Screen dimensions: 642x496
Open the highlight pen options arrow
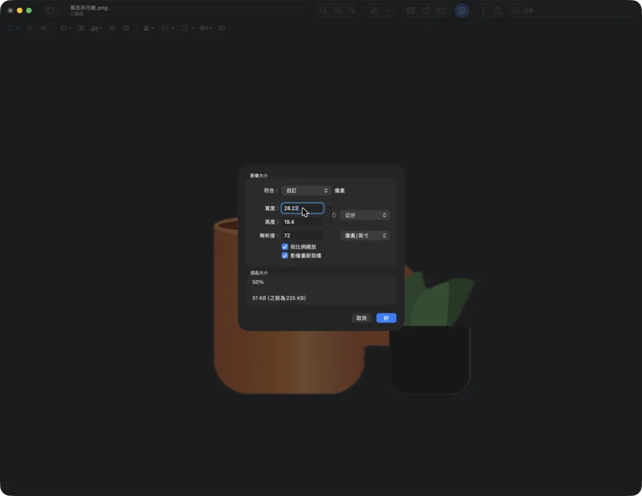click(x=388, y=10)
